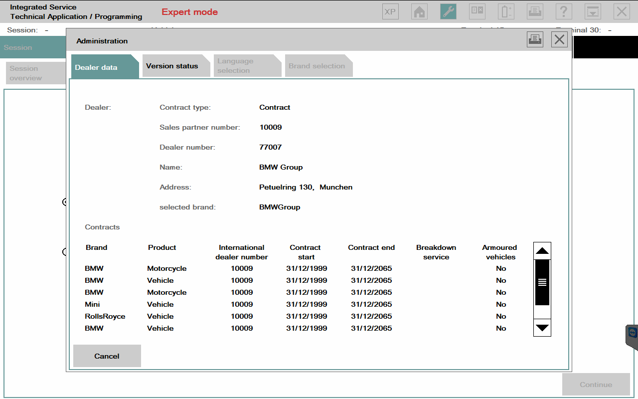Close the application with top-right X
638x399 pixels.
pos(622,11)
